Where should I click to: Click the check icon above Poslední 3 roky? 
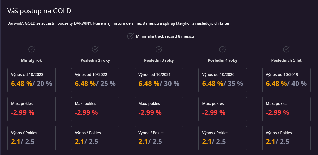pyautogui.click(x=159, y=49)
